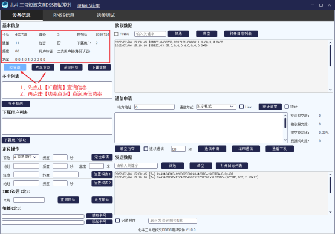Click the 设置序号 button
The image size is (335, 235).
102,199
